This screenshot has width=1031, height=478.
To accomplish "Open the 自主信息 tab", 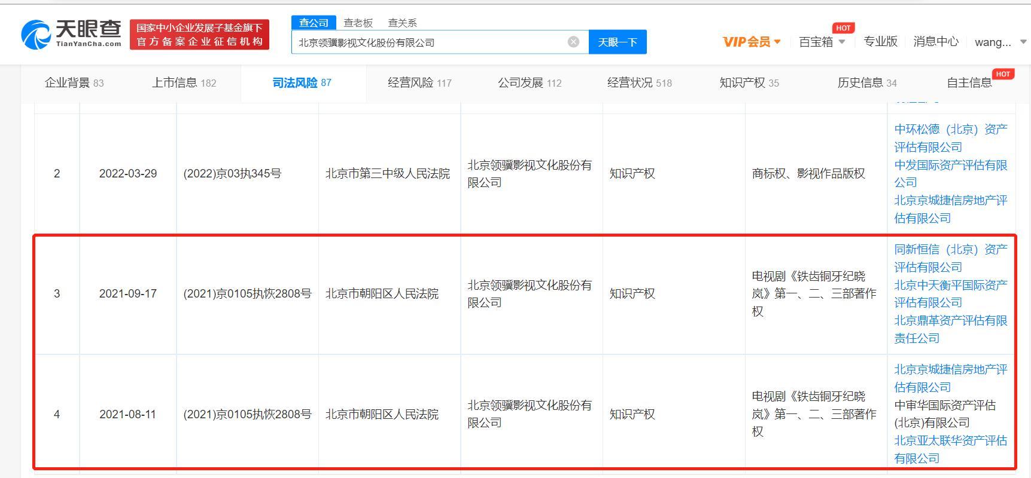I will 969,83.
